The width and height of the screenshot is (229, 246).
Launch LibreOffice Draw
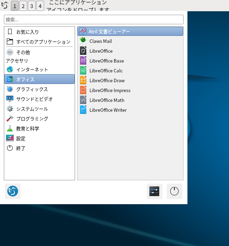(x=130, y=80)
